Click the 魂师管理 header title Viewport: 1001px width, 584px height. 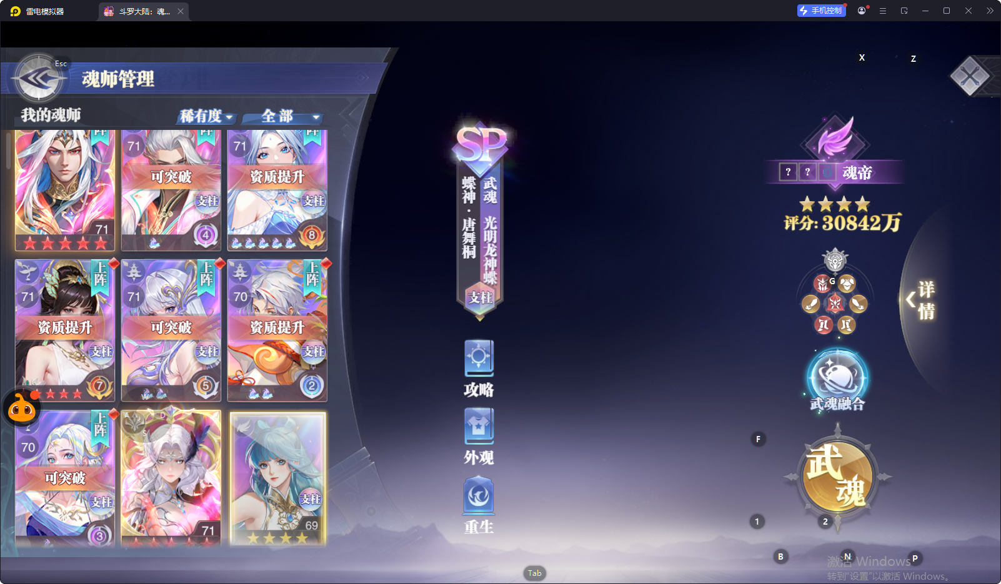[x=118, y=79]
